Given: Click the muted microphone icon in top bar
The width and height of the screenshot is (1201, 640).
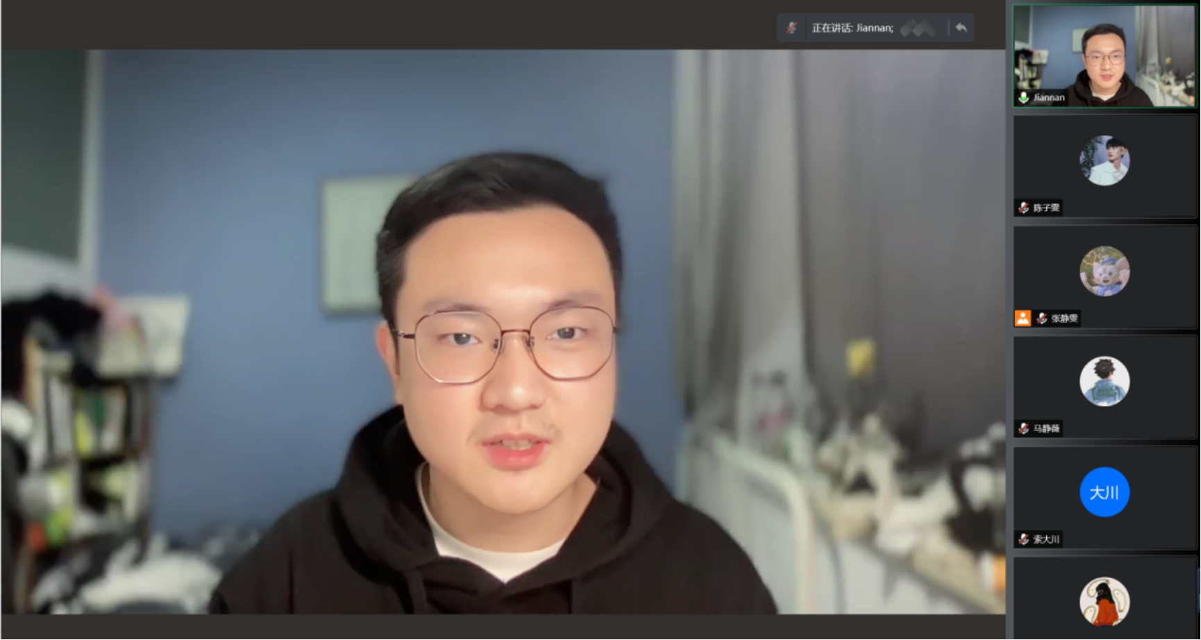Looking at the screenshot, I should (791, 28).
